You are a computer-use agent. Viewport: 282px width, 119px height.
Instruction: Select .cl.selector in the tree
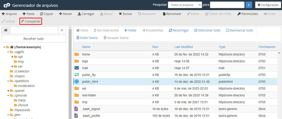21,71
